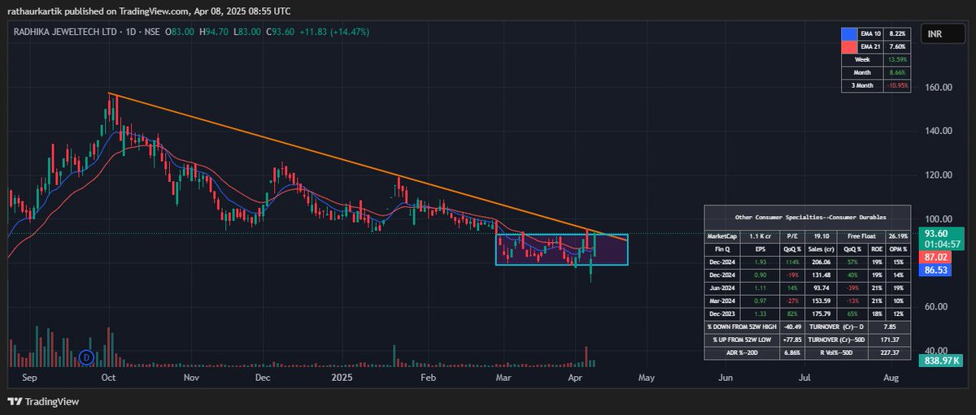
Task: Click the 13.59% weekly value
Action: point(897,59)
